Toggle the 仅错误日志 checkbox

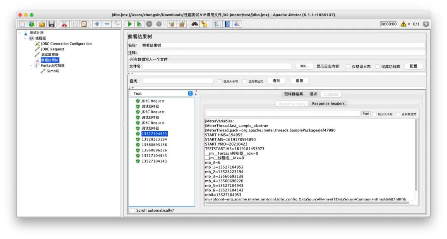[x=348, y=67]
